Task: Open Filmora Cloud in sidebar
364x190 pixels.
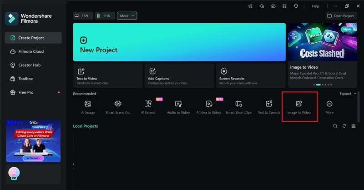Action: [x=33, y=51]
